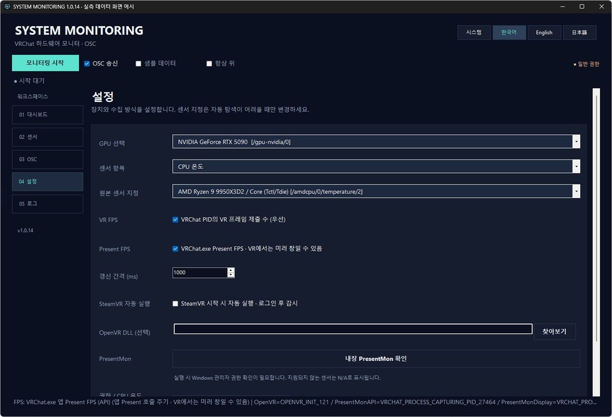Maximize the System Monitoring window
Viewport: 612px width, 417px height.
[582, 7]
